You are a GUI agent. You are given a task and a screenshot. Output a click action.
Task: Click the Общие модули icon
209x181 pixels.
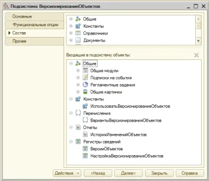[85, 71]
